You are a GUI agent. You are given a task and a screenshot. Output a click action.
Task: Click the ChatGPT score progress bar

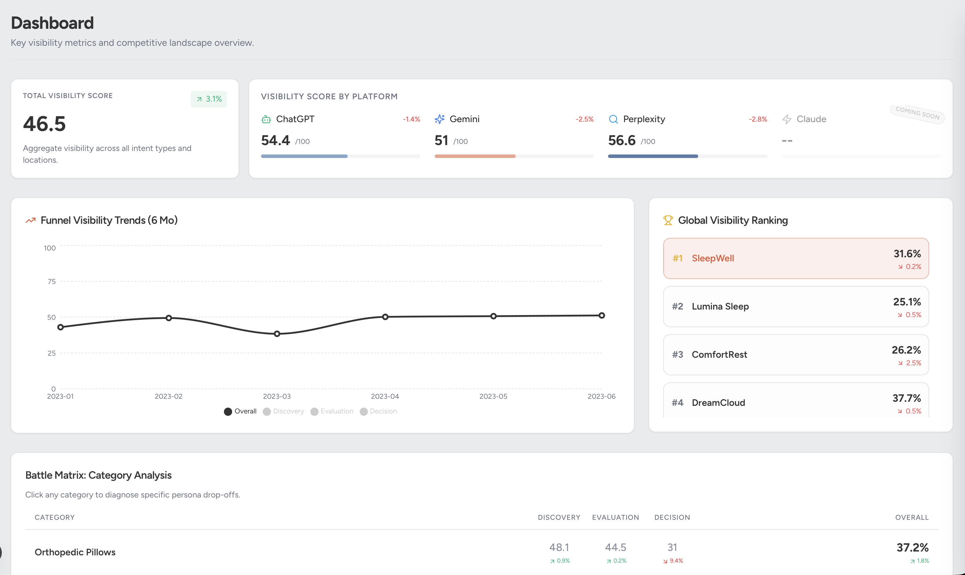click(340, 157)
